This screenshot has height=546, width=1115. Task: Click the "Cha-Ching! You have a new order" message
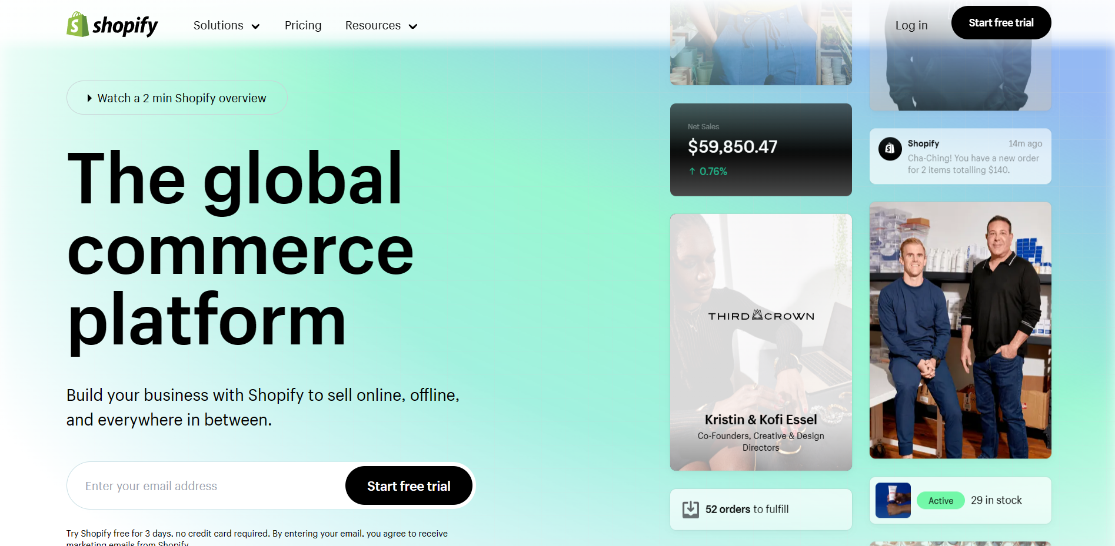[x=973, y=164]
